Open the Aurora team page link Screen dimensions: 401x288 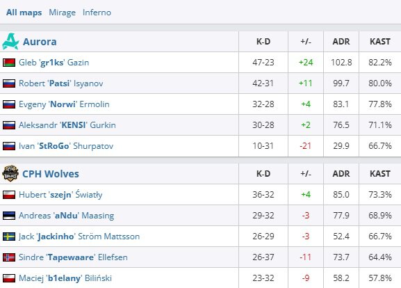click(40, 42)
